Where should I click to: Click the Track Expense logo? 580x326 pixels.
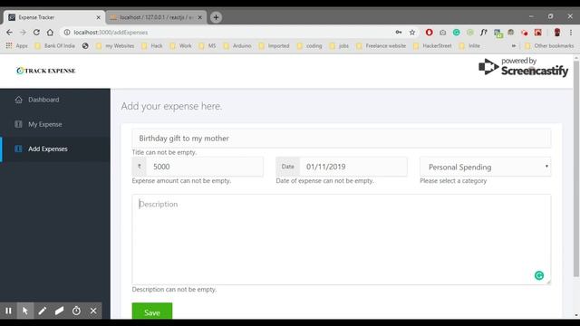click(x=46, y=71)
